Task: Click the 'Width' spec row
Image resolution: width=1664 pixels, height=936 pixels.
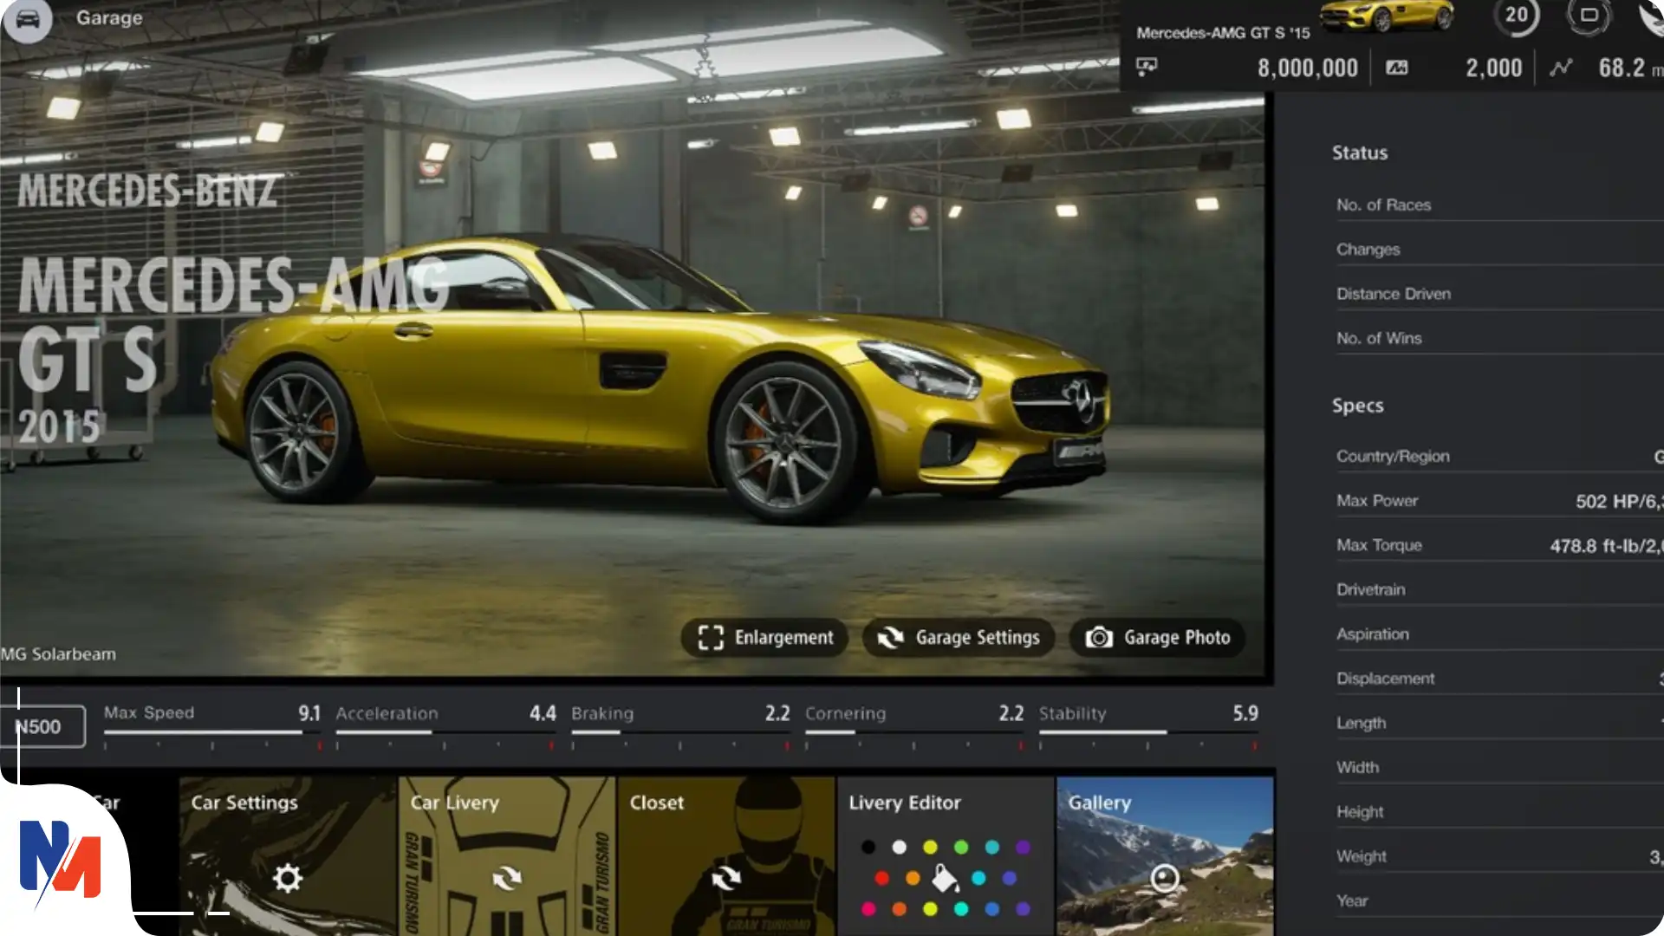Action: (x=1499, y=767)
